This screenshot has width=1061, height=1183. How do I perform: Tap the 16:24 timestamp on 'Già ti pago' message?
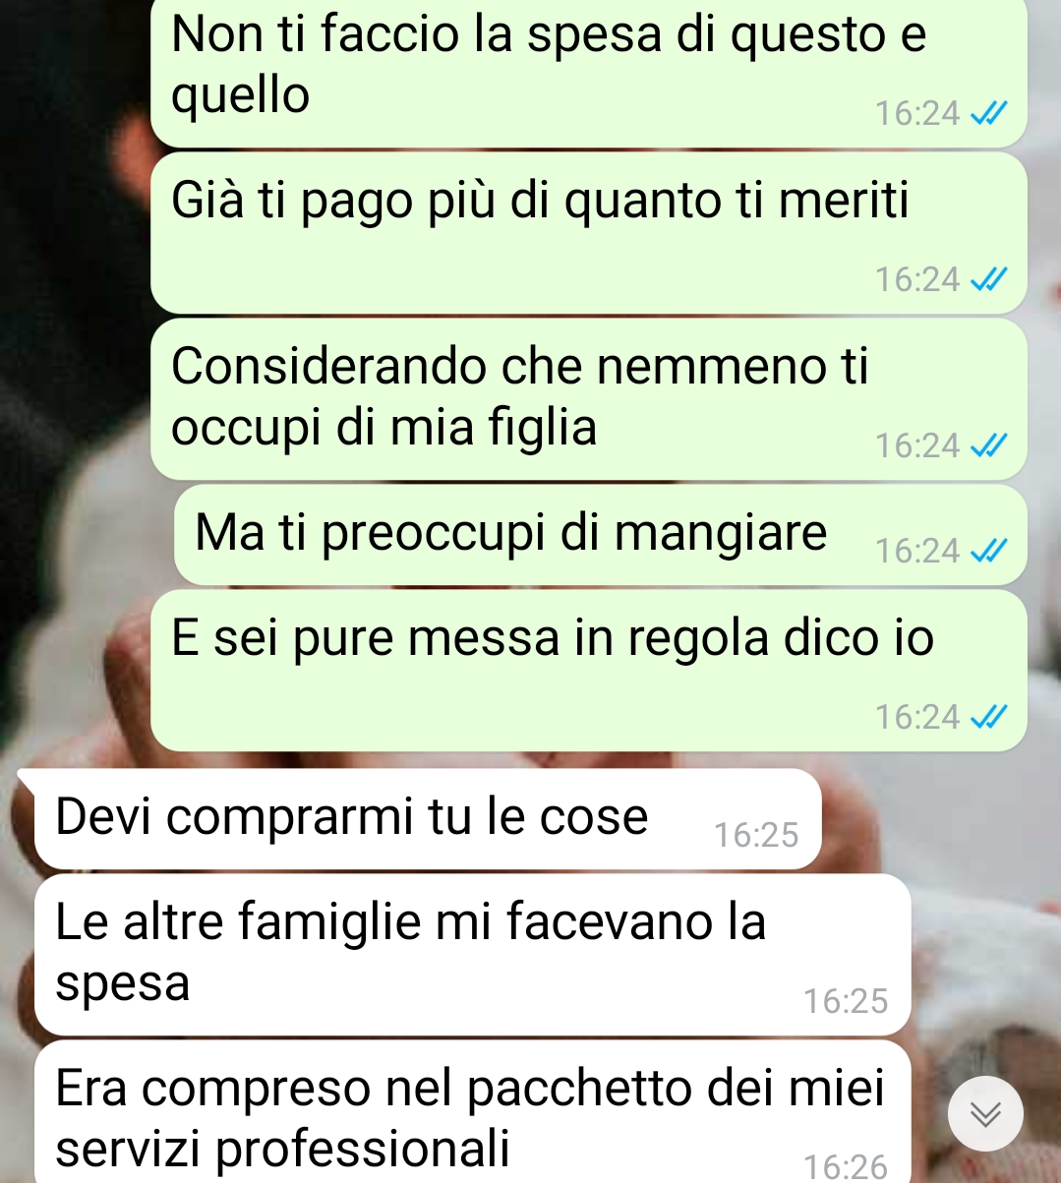pyautogui.click(x=917, y=280)
